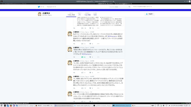
Task: Retweet tweet starting '「え、俺様に逆らうの'
Action: pos(82,88)
